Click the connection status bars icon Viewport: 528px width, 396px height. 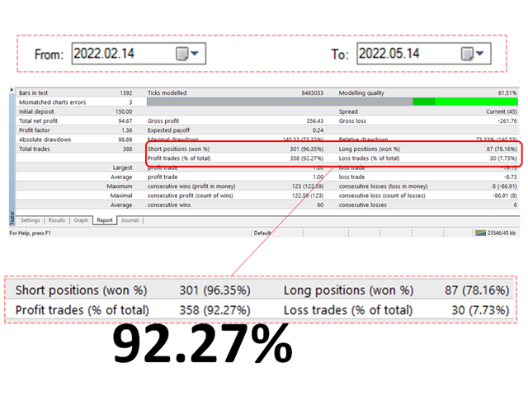click(480, 233)
